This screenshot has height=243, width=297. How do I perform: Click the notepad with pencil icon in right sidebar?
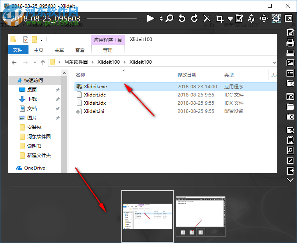290,32
